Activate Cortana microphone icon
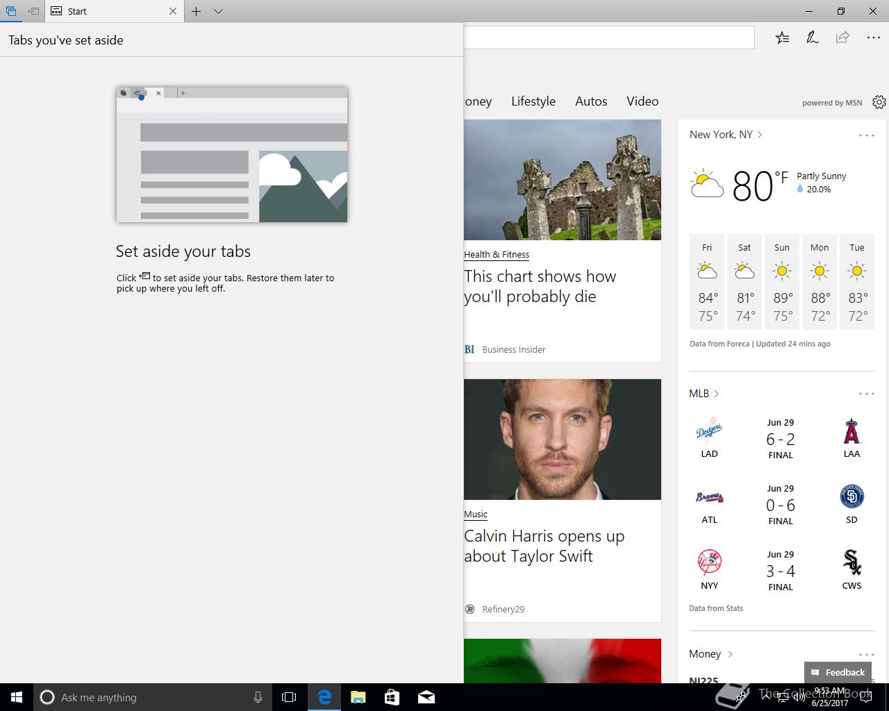Viewport: 889px width, 711px height. coord(258,697)
